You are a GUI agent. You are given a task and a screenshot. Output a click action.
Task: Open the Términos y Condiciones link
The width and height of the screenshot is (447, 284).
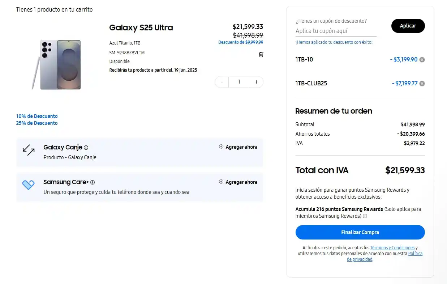[392, 248]
